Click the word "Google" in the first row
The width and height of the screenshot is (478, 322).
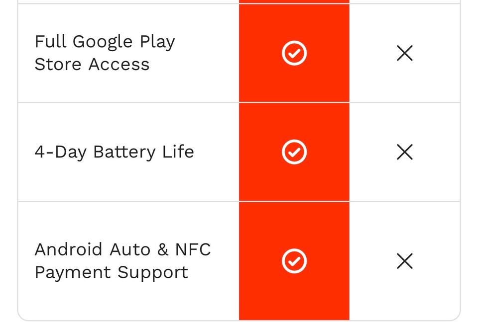coord(104,42)
